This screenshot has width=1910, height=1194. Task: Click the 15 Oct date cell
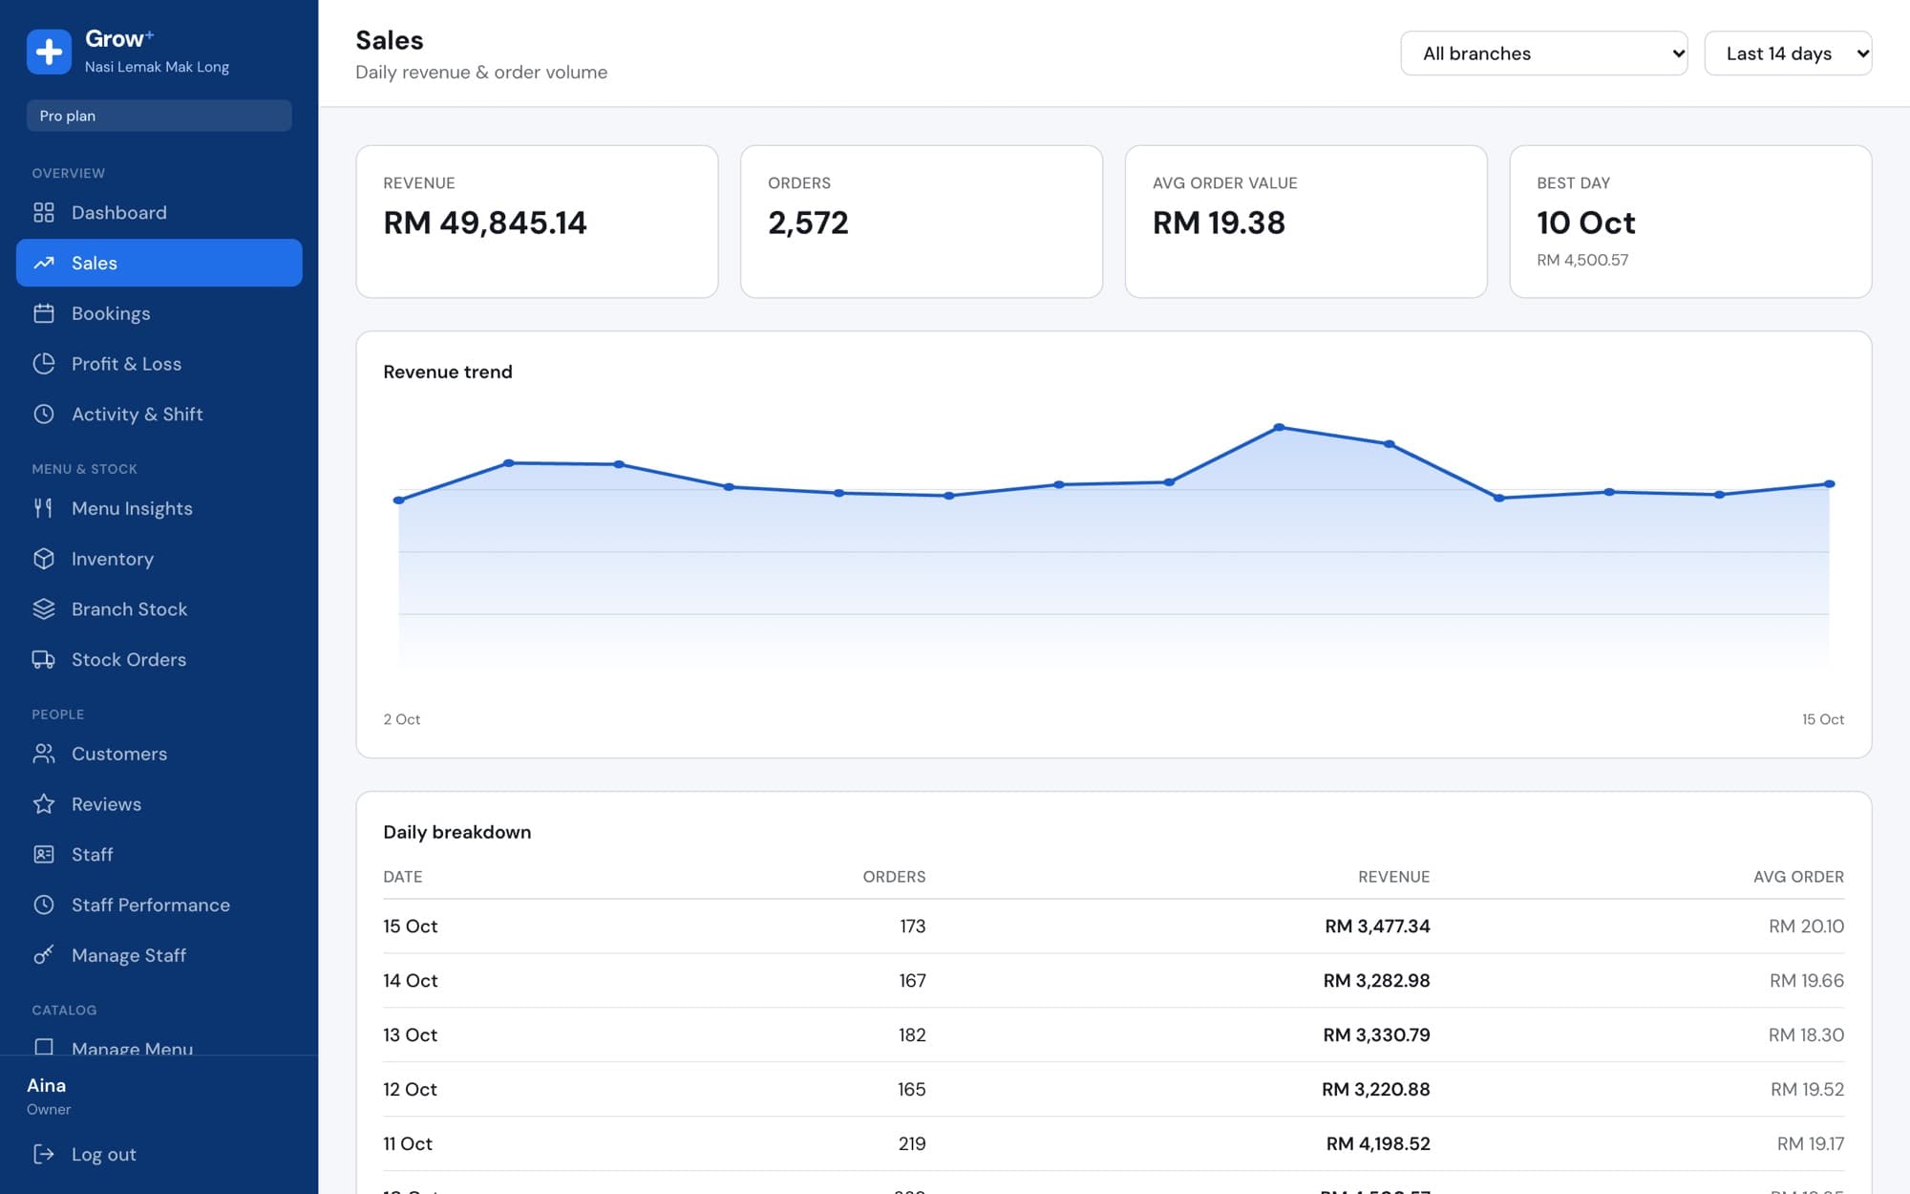411,926
